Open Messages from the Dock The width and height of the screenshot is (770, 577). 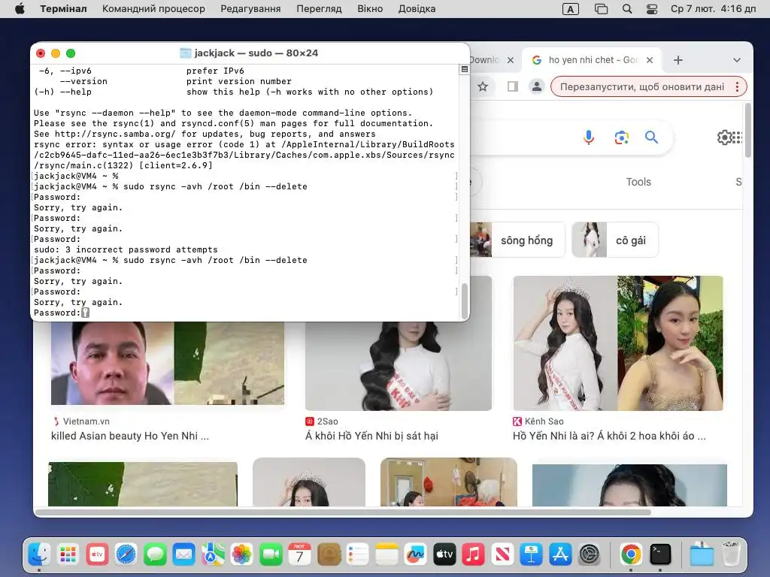[x=155, y=554]
